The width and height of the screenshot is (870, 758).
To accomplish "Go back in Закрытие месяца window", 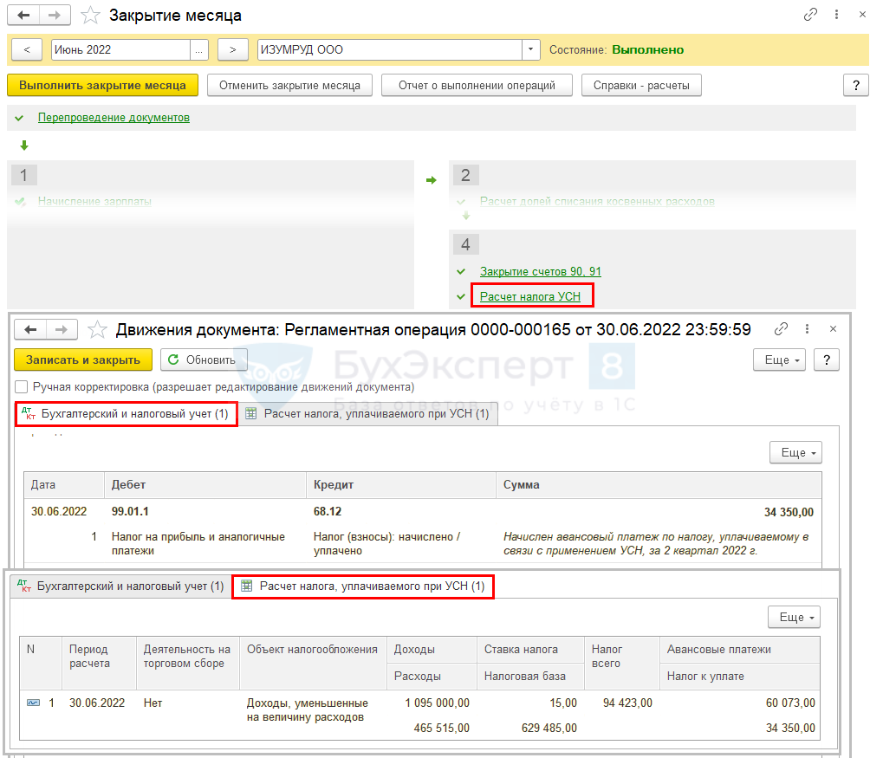I will (23, 15).
